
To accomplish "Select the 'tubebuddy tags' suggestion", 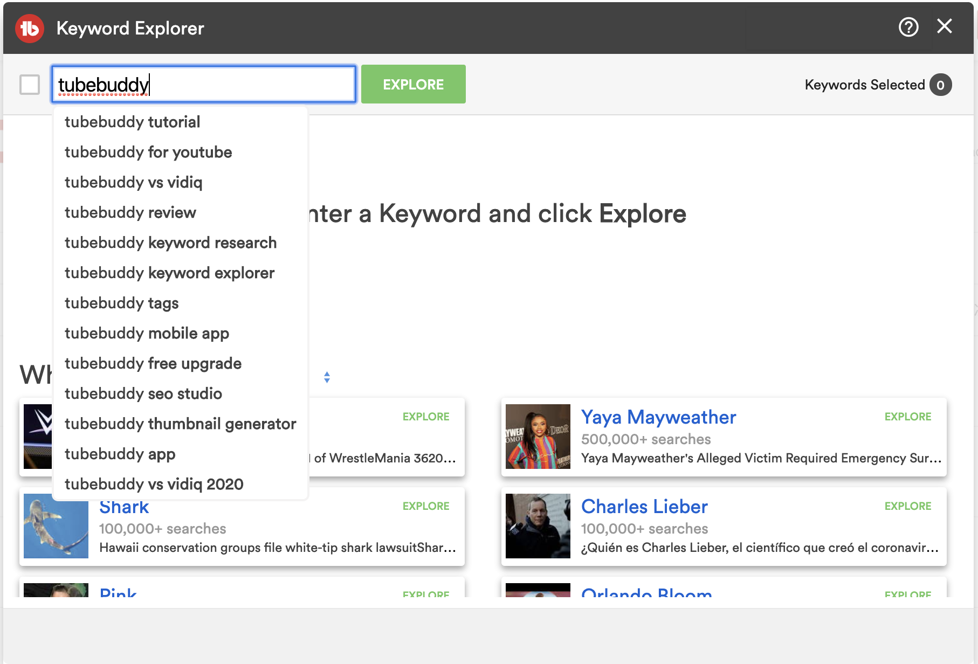I will (181, 303).
